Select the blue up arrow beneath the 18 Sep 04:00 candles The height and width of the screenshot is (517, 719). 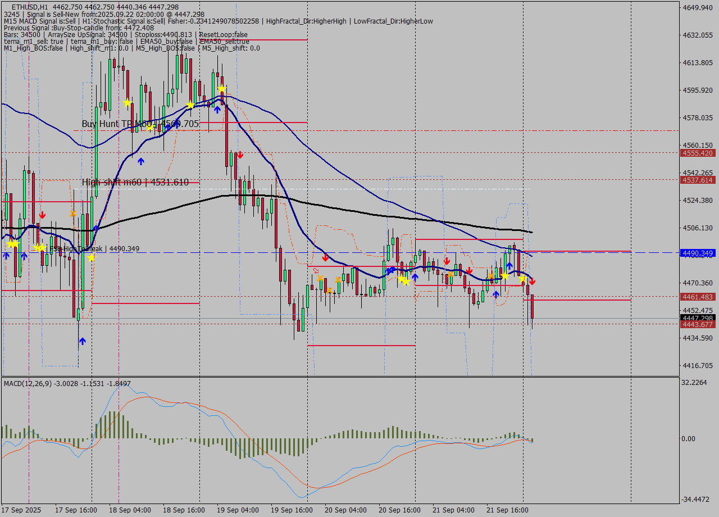pyautogui.click(x=141, y=161)
